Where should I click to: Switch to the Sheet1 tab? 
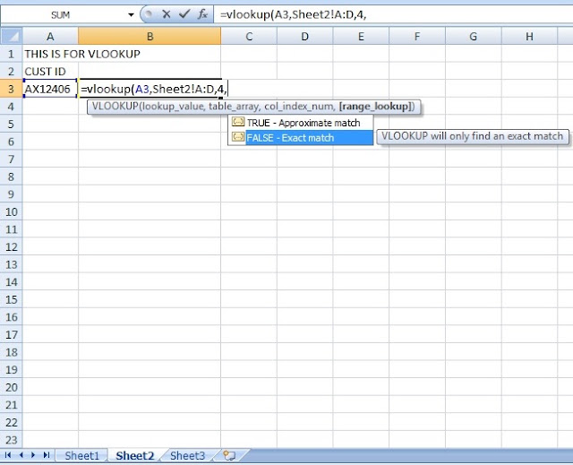81,455
